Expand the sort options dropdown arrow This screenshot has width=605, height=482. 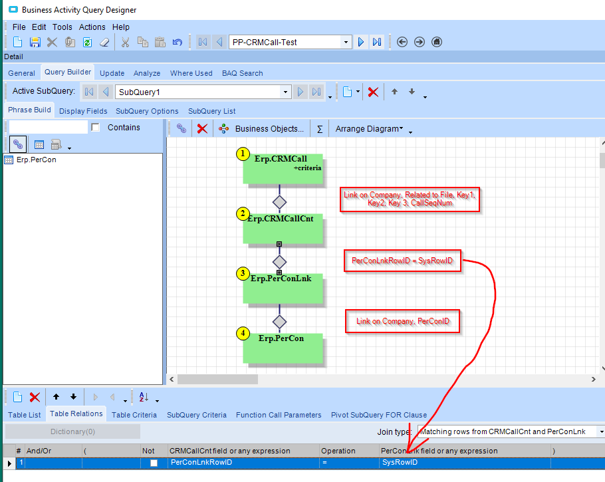click(x=157, y=401)
